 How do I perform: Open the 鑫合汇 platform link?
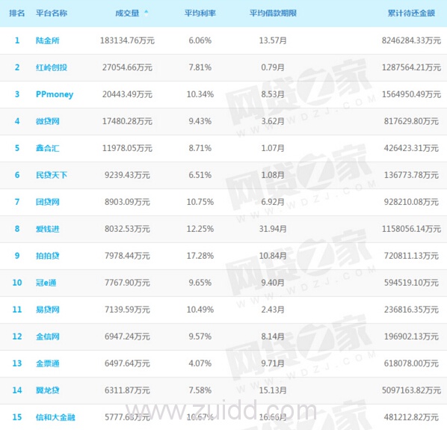48,148
